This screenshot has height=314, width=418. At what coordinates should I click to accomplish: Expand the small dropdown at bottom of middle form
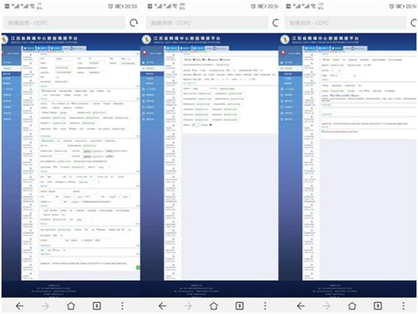click(x=195, y=125)
